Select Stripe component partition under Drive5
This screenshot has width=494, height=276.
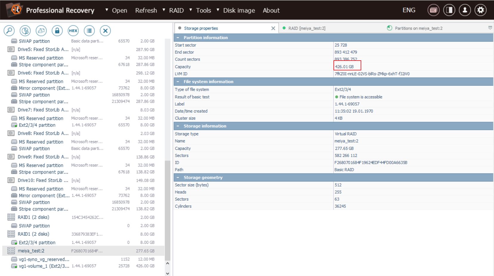(44, 64)
